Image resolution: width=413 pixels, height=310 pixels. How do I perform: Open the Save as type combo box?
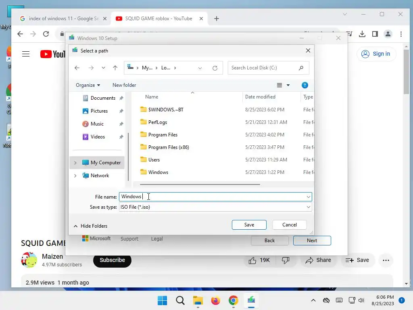pyautogui.click(x=215, y=207)
